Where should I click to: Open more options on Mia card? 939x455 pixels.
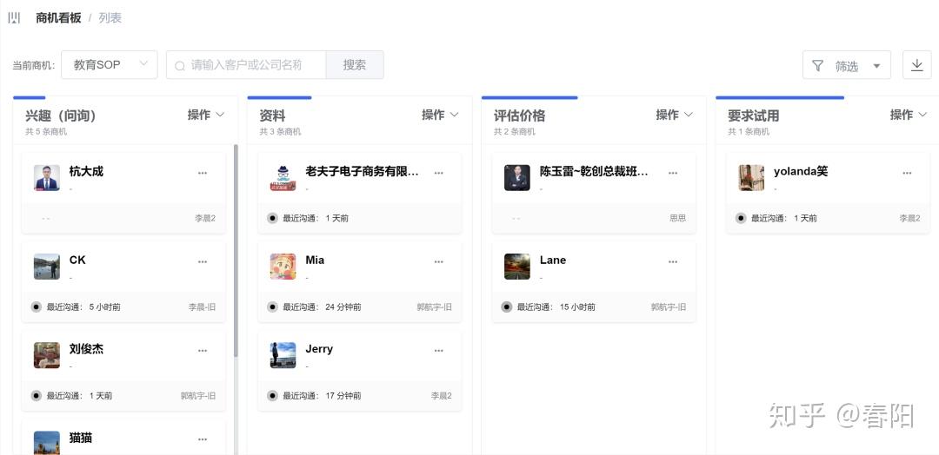click(x=439, y=261)
